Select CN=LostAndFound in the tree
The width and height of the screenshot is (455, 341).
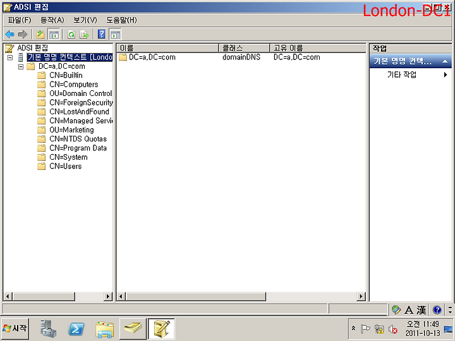click(x=79, y=112)
